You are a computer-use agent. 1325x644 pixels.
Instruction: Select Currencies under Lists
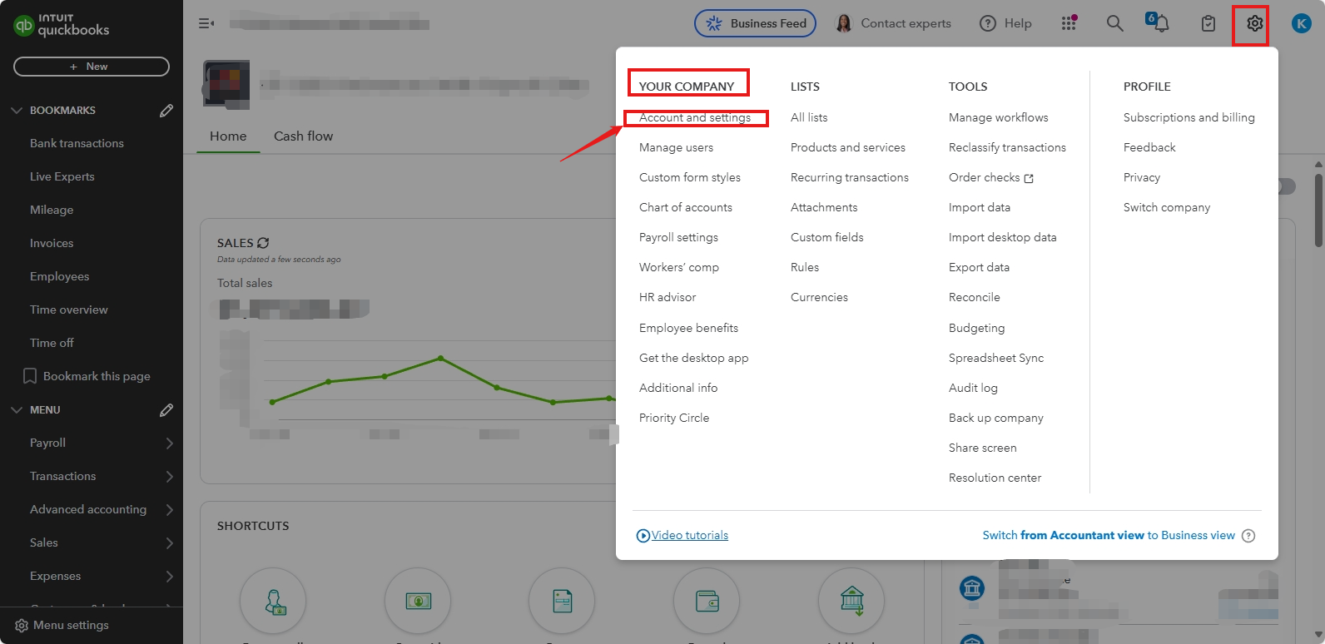pyautogui.click(x=819, y=298)
